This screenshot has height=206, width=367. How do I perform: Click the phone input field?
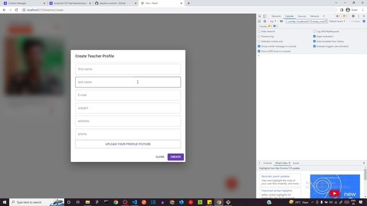[x=128, y=134]
